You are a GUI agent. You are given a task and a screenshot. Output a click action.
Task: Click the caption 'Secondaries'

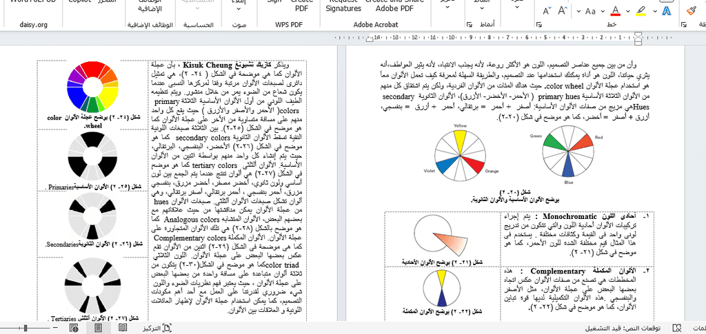(61, 244)
